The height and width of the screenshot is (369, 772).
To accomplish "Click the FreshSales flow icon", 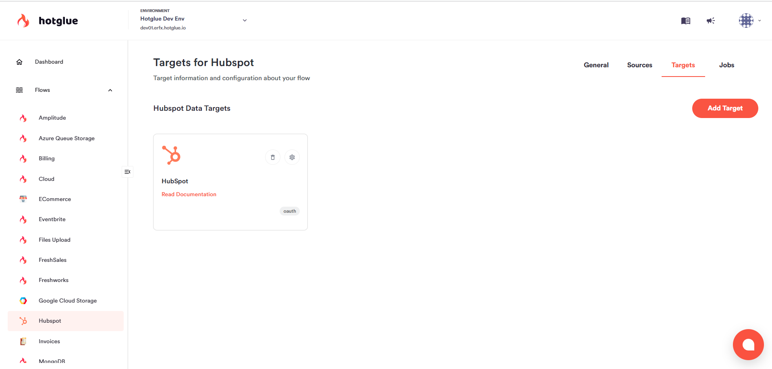I will [x=23, y=260].
